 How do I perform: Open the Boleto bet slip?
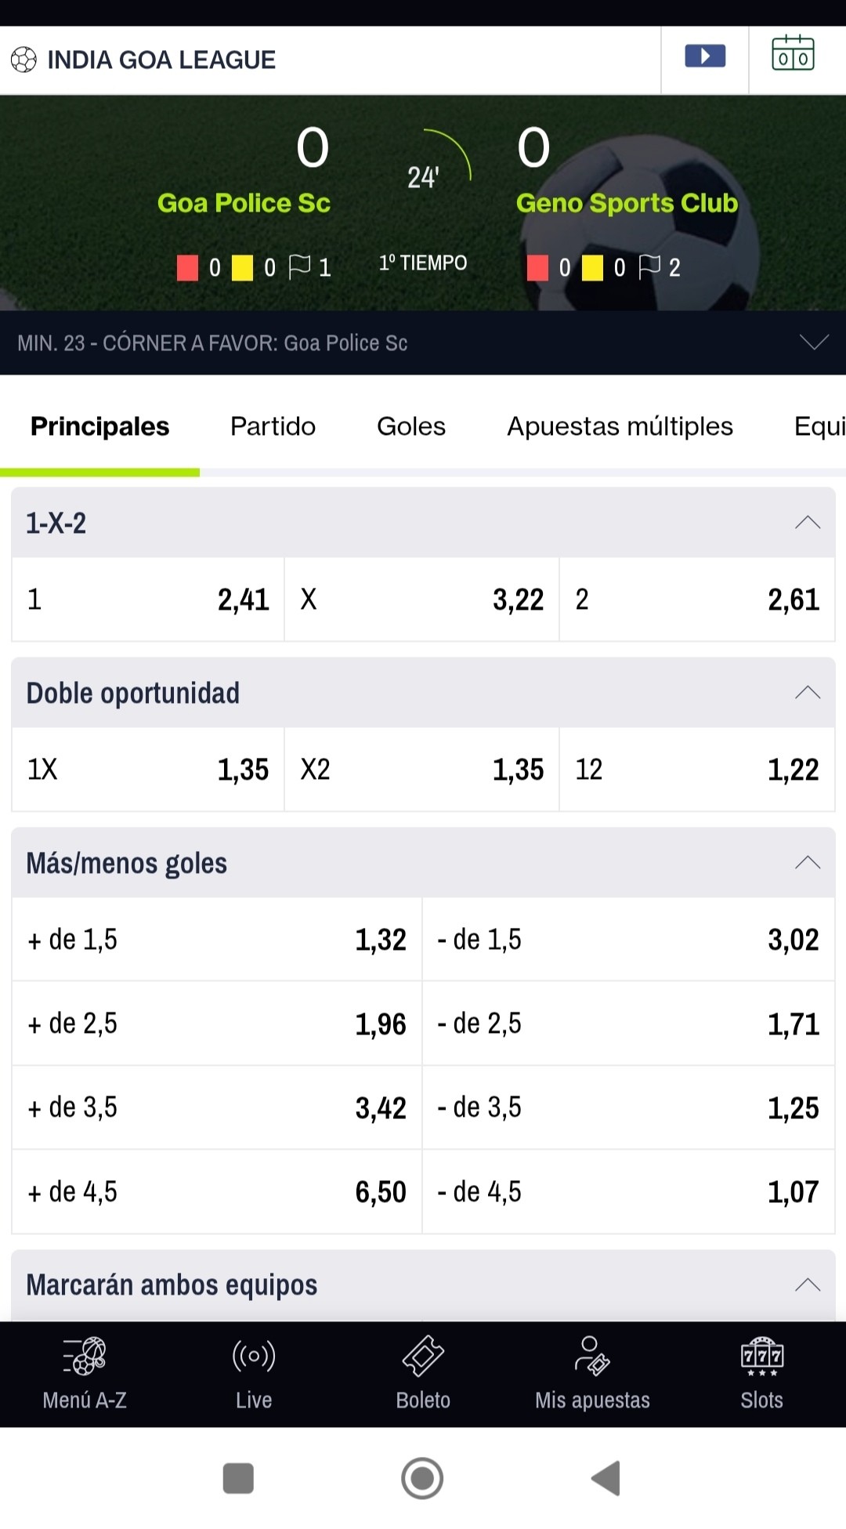[423, 1374]
